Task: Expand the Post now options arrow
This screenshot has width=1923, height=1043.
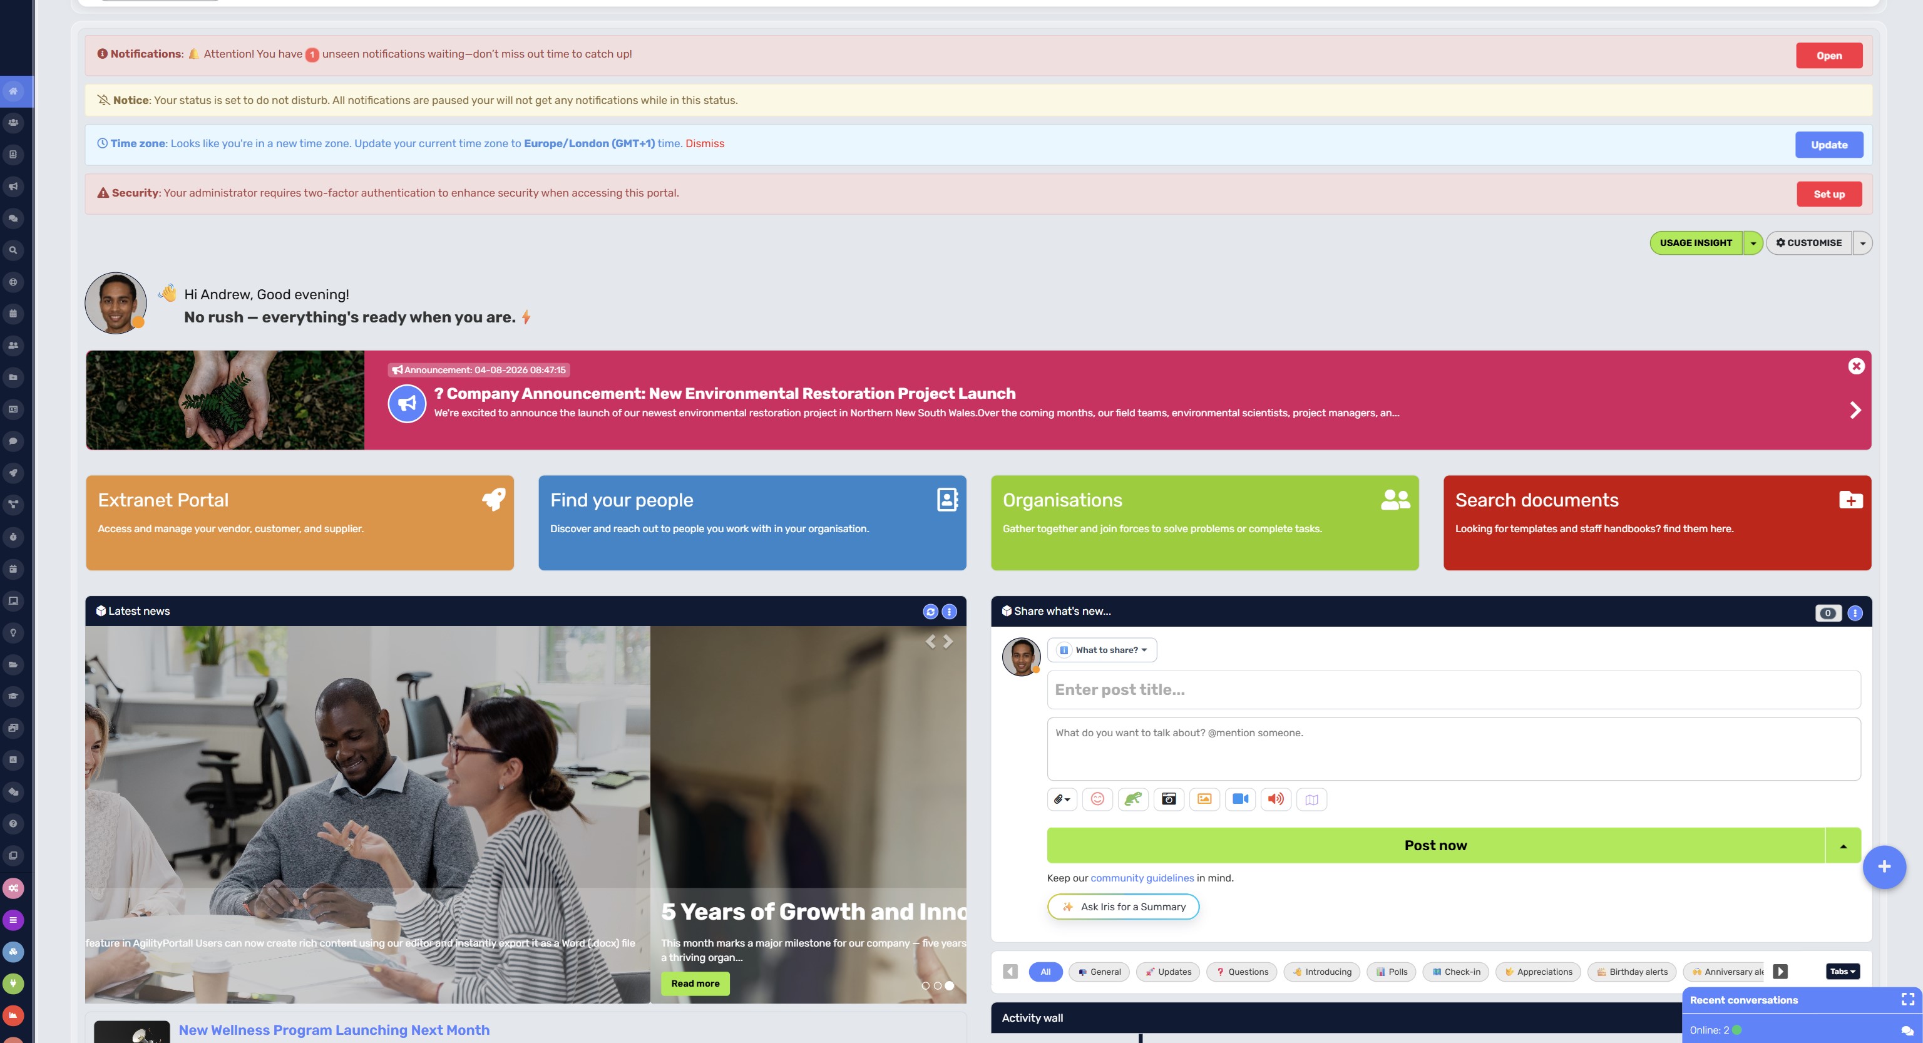Action: [1843, 845]
